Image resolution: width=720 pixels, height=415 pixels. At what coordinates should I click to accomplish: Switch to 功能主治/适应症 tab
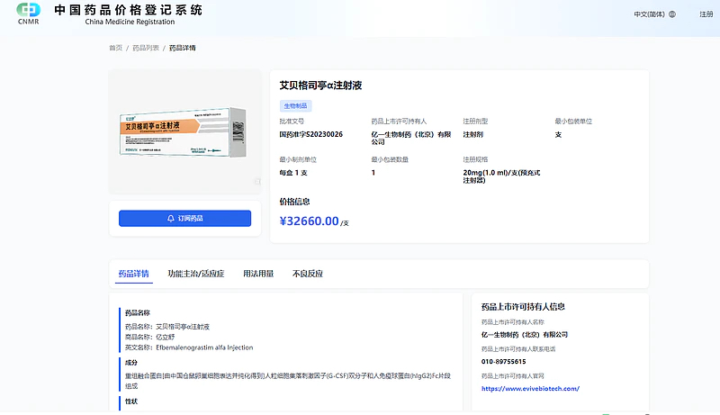[x=196, y=274]
